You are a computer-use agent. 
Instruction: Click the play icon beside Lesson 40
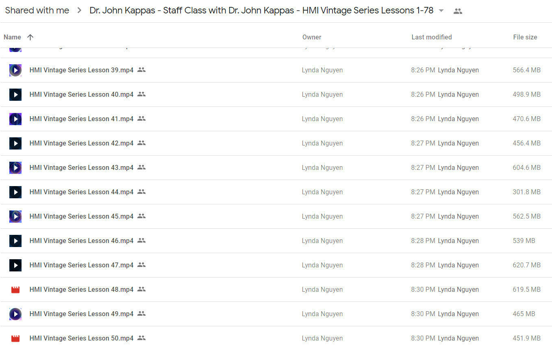point(15,95)
